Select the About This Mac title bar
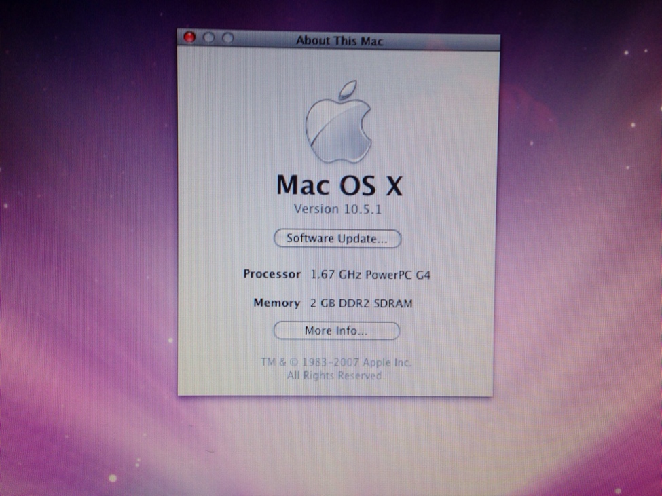This screenshot has height=496, width=662. [x=339, y=41]
